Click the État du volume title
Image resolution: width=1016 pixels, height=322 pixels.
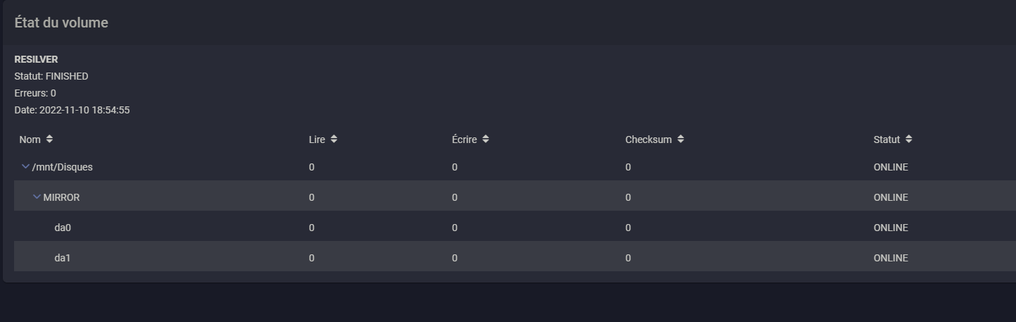61,23
